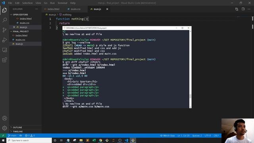This screenshot has width=254, height=143.
Task: Expand the TIMELINE section
Action: pyautogui.click(x=25, y=131)
